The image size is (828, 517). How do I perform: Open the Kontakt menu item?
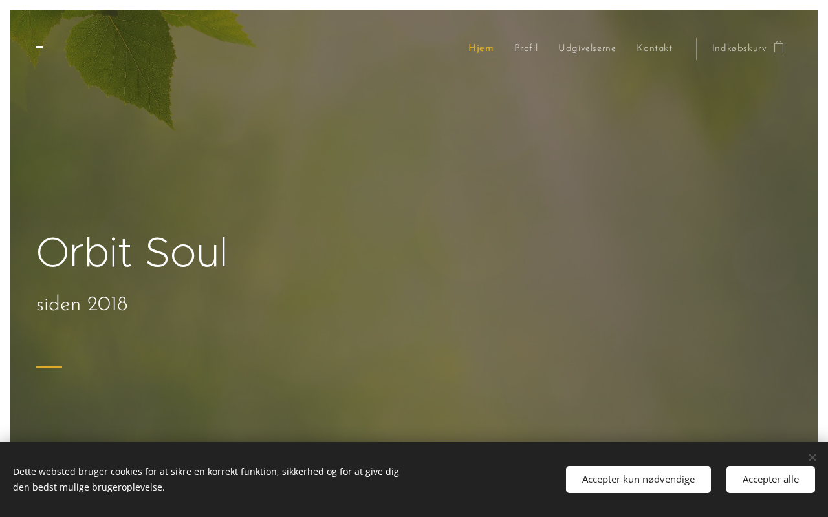[x=655, y=48]
